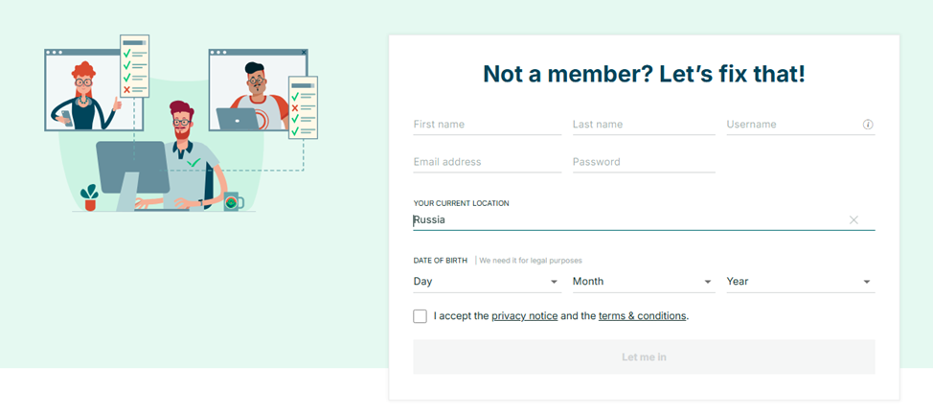Image resolution: width=933 pixels, height=414 pixels.
Task: Select the red-haired woman's video window
Action: [94, 90]
